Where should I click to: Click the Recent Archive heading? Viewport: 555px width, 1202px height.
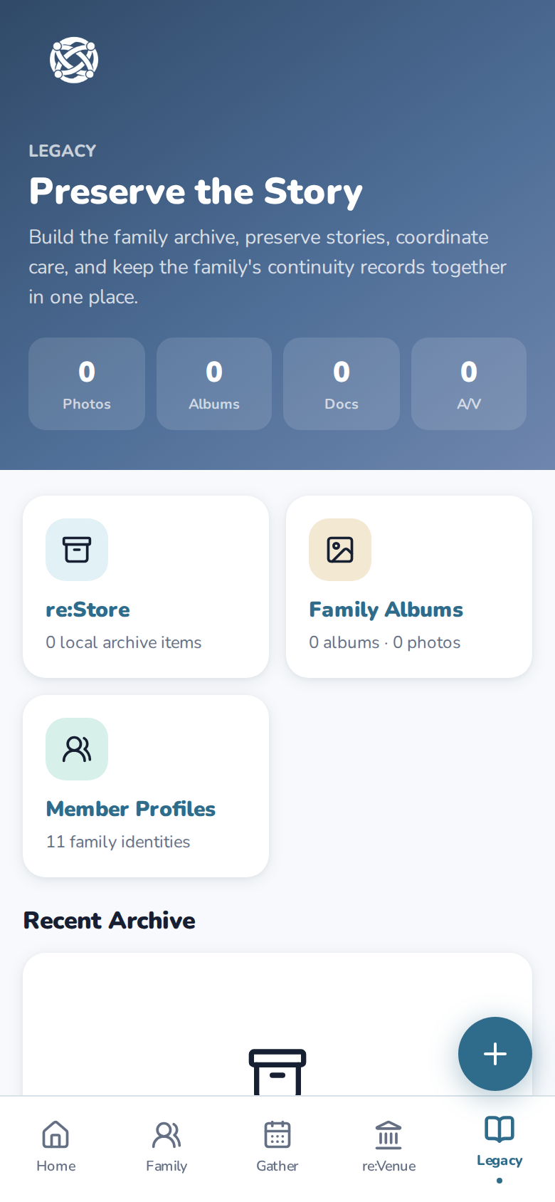coord(110,920)
